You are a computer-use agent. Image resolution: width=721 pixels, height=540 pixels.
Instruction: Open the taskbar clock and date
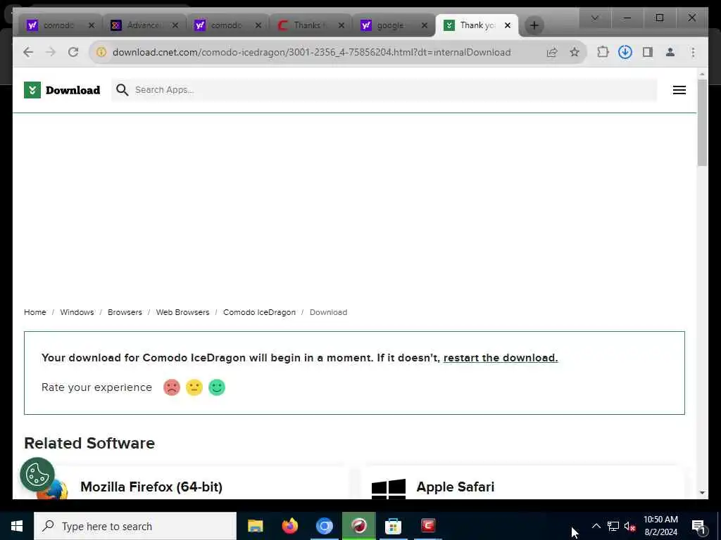(660, 526)
